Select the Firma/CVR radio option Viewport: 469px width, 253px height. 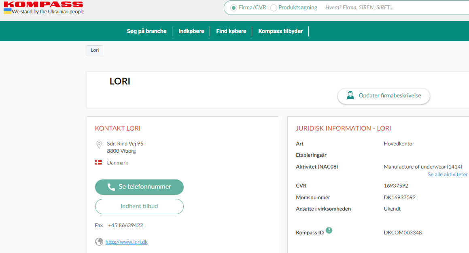point(233,8)
